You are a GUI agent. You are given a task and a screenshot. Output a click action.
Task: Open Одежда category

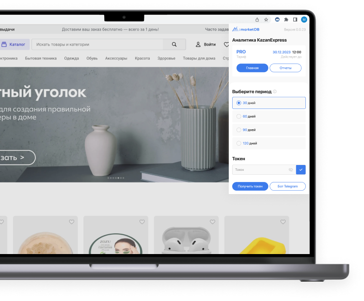click(72, 59)
